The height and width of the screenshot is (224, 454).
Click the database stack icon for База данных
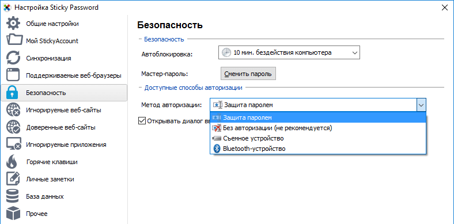click(13, 196)
